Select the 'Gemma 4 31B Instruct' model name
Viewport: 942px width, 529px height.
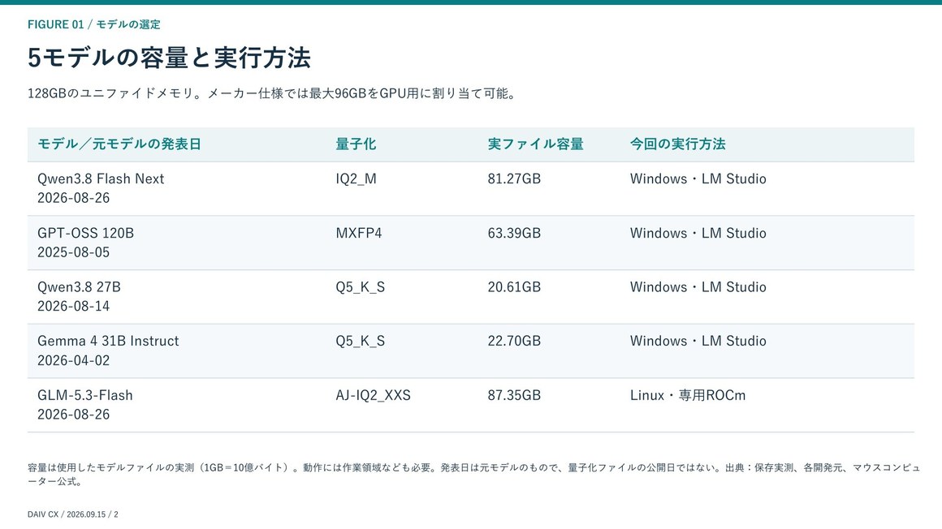pyautogui.click(x=108, y=341)
